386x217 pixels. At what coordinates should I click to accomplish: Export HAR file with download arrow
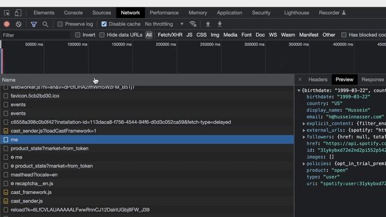(220, 24)
